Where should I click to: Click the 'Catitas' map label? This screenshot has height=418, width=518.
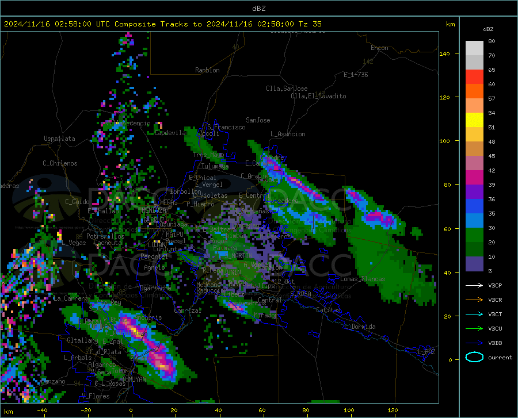click(328, 310)
